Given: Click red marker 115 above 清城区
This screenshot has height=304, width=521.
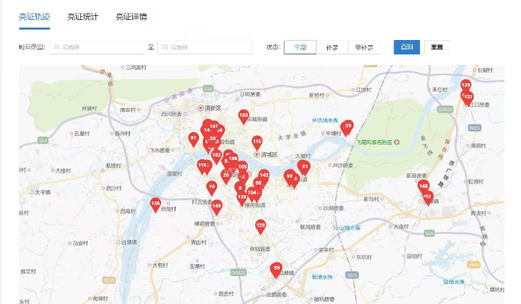Looking at the screenshot, I should point(256,142).
